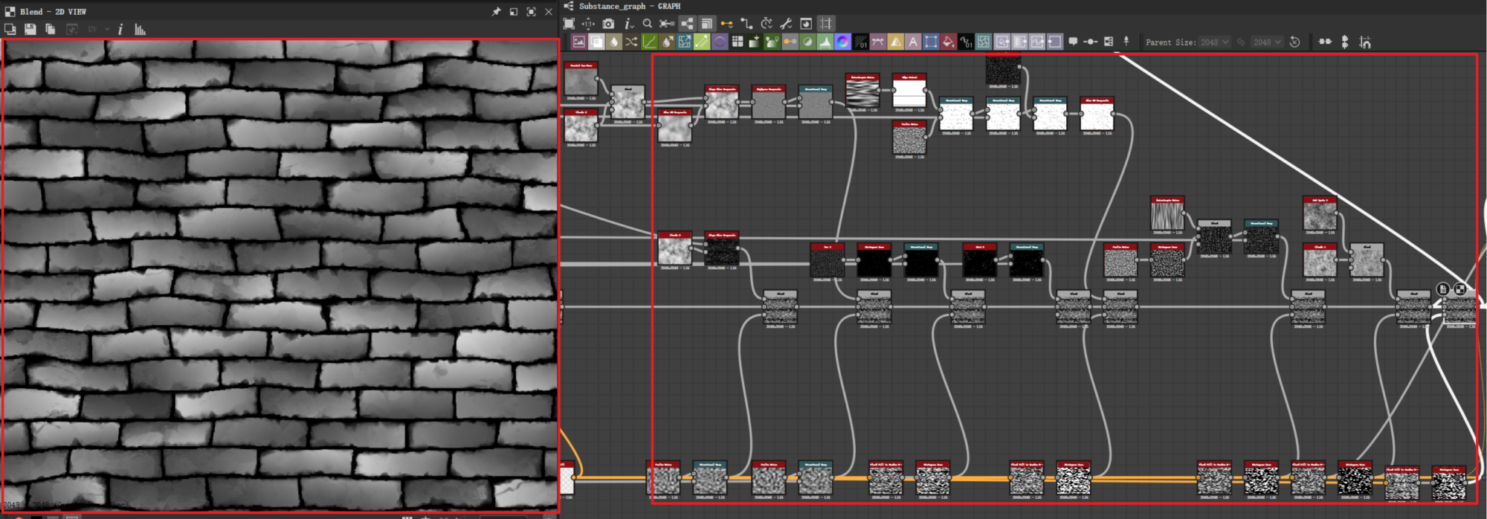1487x519 pixels.
Task: Open the parent size width dropdown
Action: (1214, 42)
